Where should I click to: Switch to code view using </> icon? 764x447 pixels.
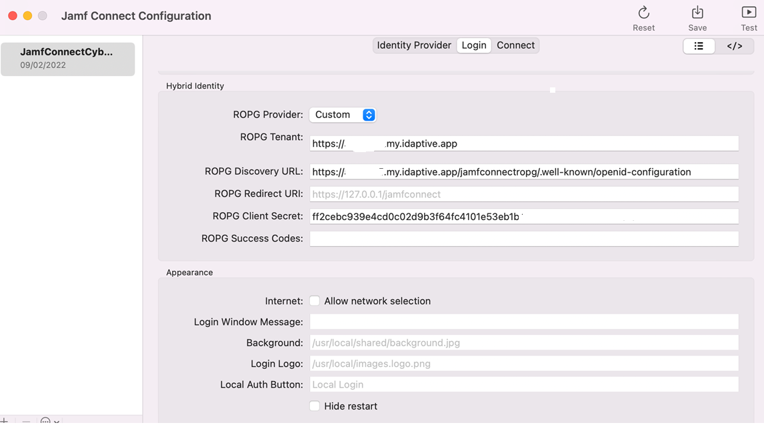734,45
